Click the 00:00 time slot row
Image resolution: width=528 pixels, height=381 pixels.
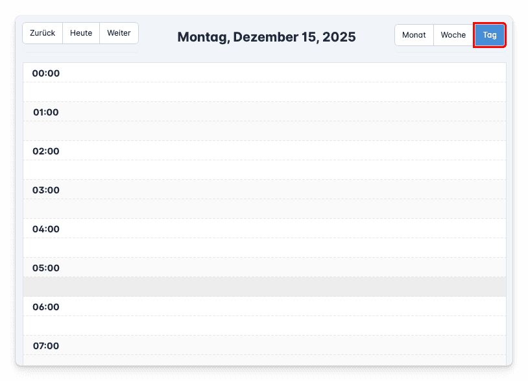(x=285, y=73)
